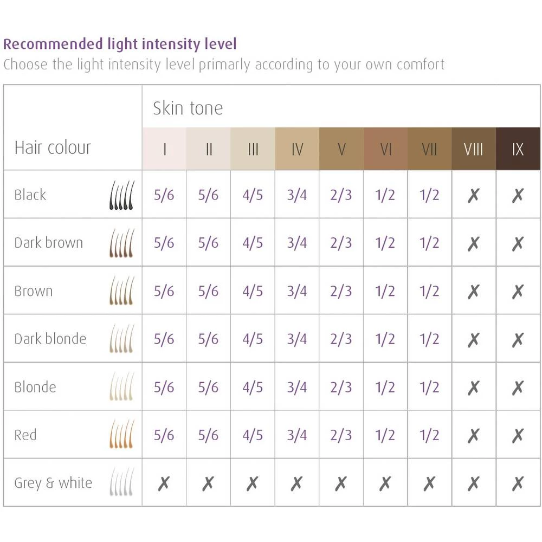
Task: Click the 5/6 cell for Black hair, skin tone I
Action: point(164,195)
